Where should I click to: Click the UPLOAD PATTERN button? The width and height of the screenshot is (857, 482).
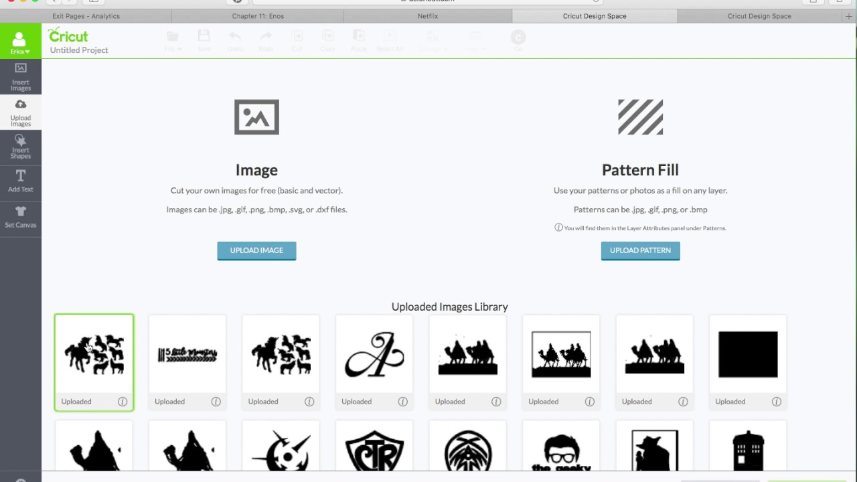pyautogui.click(x=640, y=250)
